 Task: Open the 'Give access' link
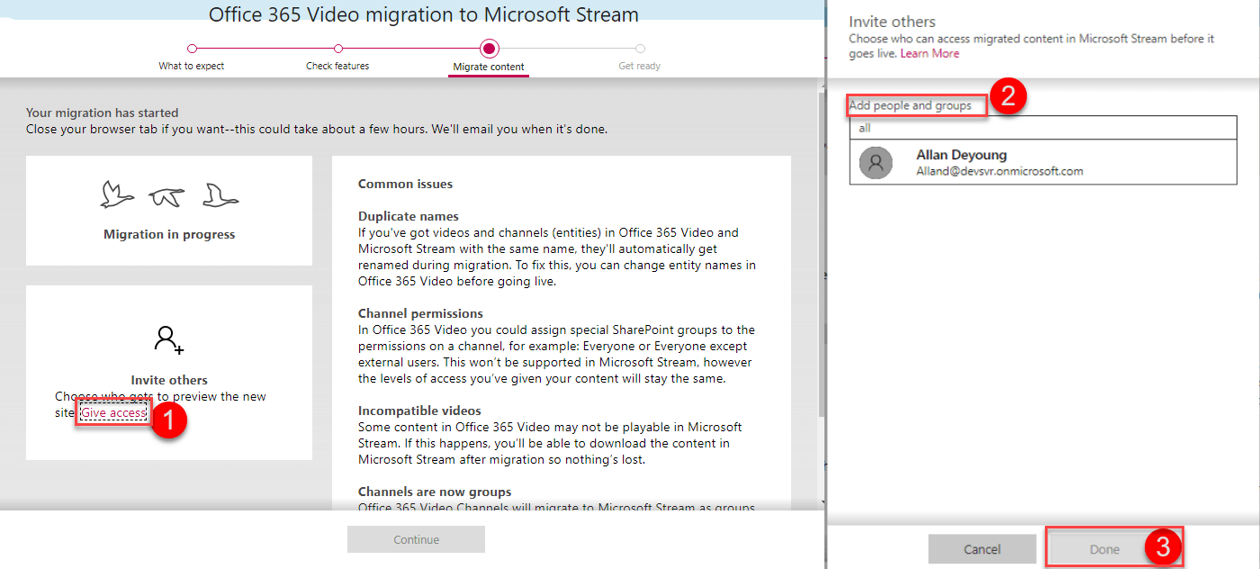113,413
